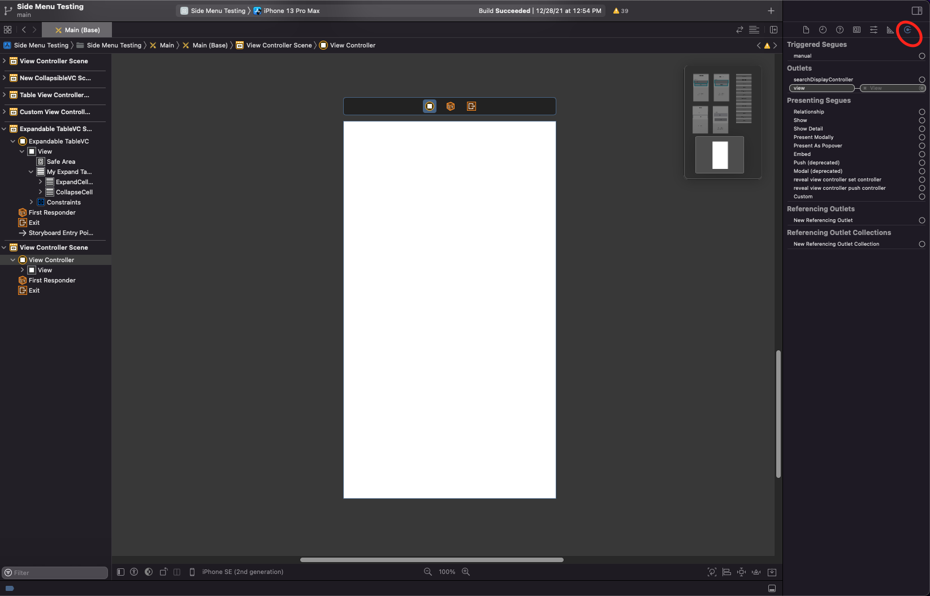Click the New Referencing Outlet circle

[922, 220]
